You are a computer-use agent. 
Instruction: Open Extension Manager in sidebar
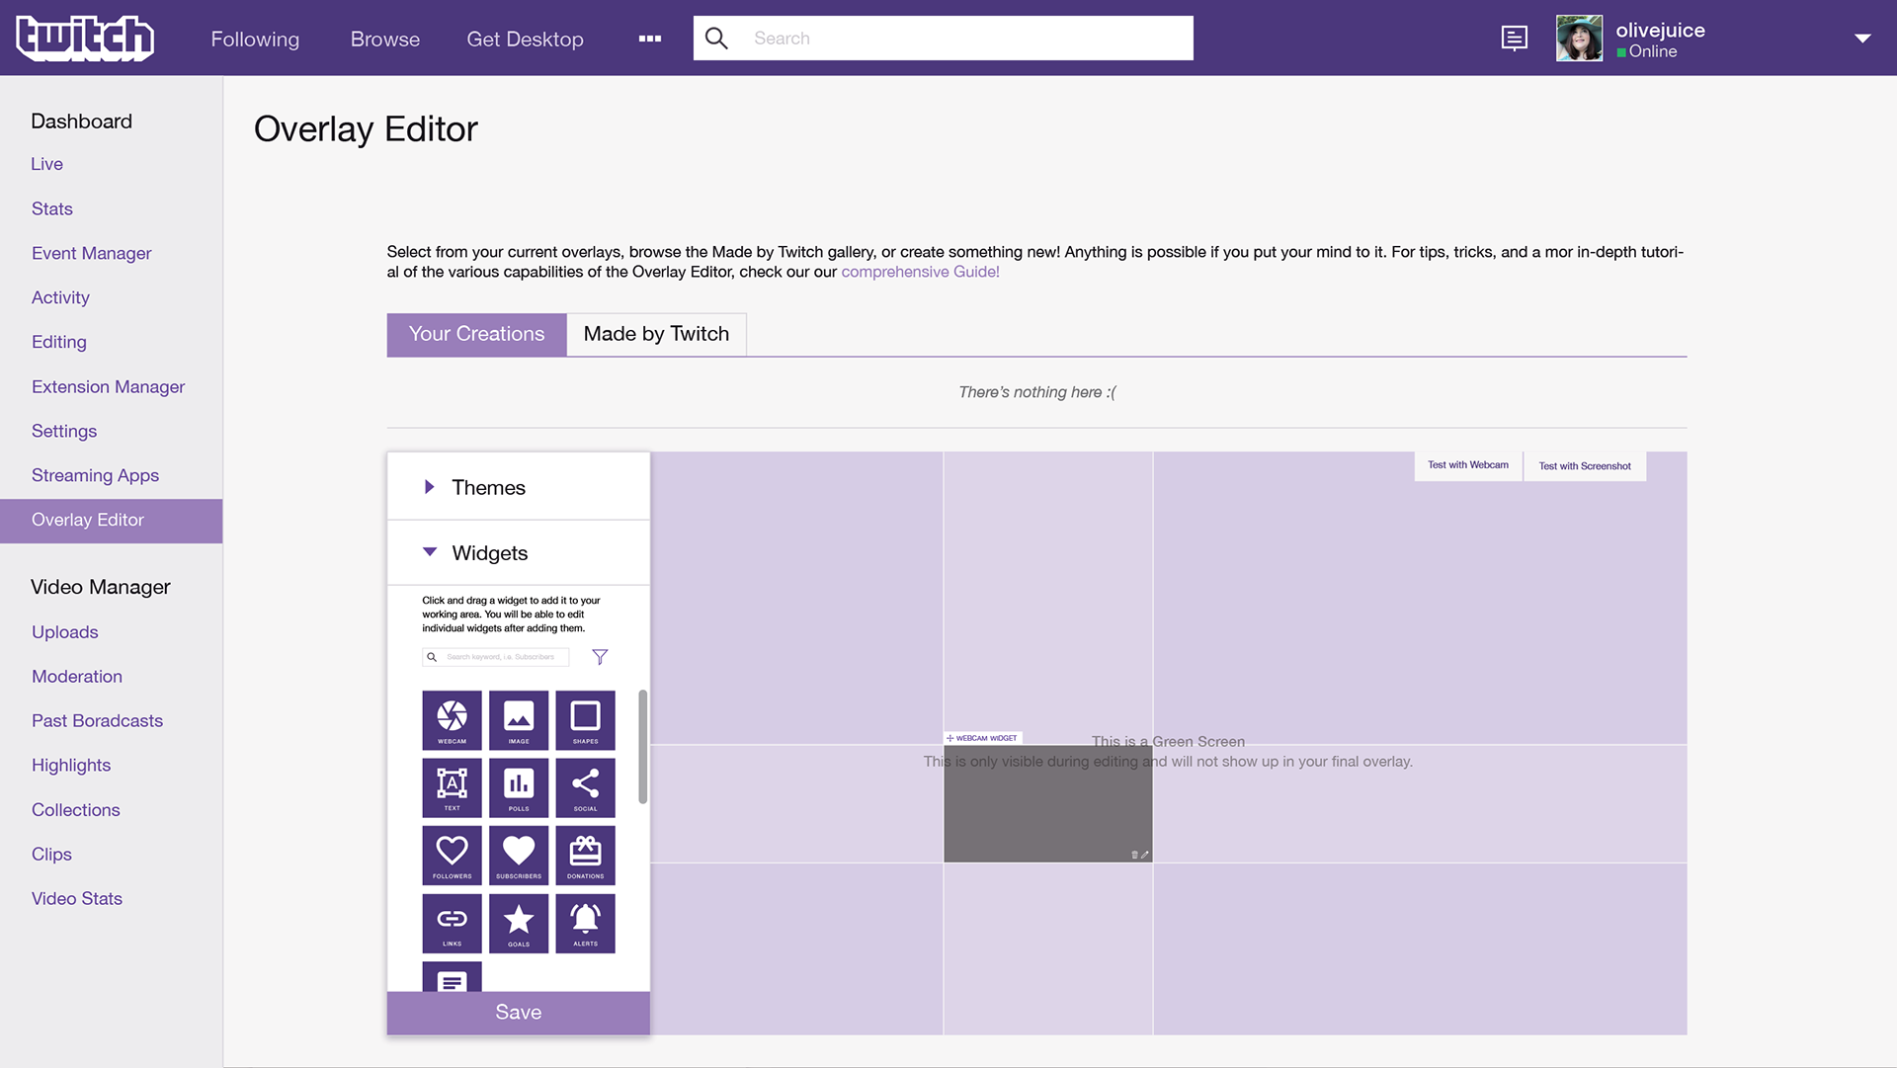[108, 386]
